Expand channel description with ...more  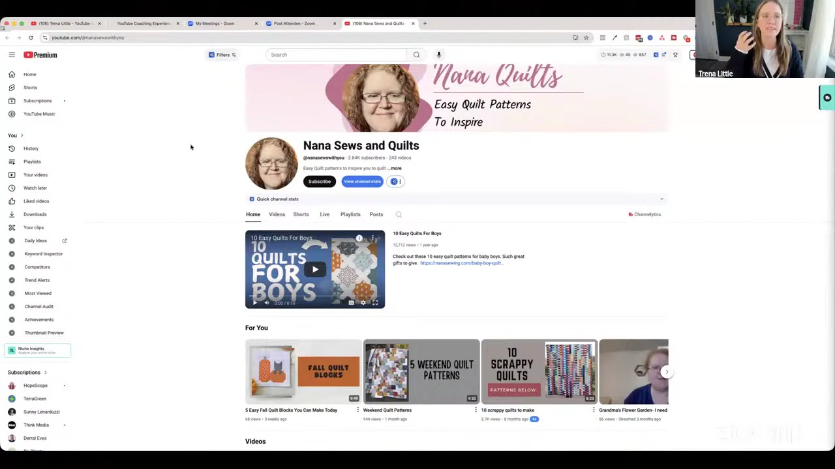click(395, 168)
